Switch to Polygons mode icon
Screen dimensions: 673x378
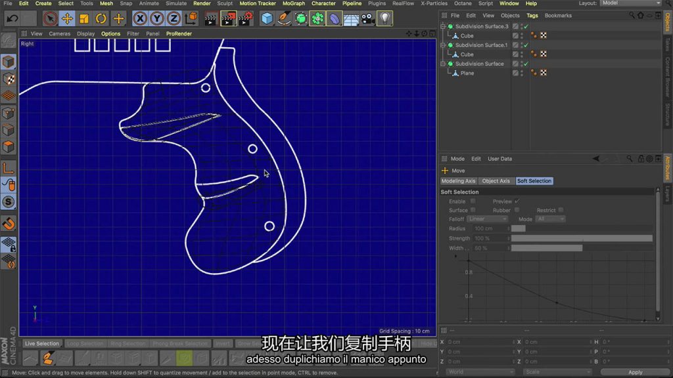click(x=9, y=146)
